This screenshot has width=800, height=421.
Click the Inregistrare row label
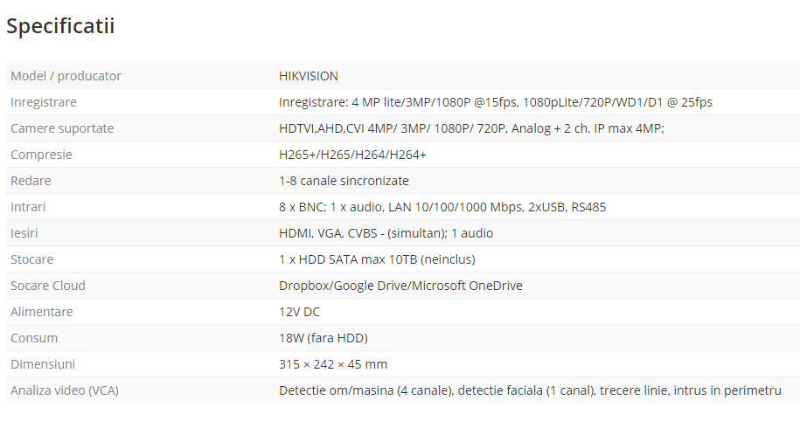tap(44, 102)
